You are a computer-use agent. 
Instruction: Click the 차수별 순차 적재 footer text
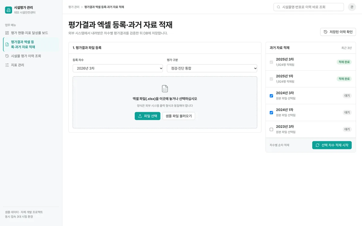click(x=279, y=145)
